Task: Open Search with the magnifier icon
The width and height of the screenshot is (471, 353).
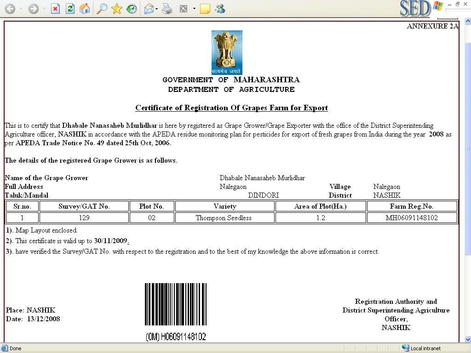Action: (102, 9)
